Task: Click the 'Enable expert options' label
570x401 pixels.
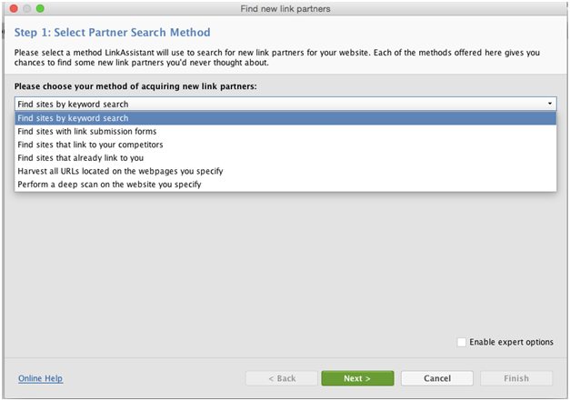Action: [x=511, y=342]
